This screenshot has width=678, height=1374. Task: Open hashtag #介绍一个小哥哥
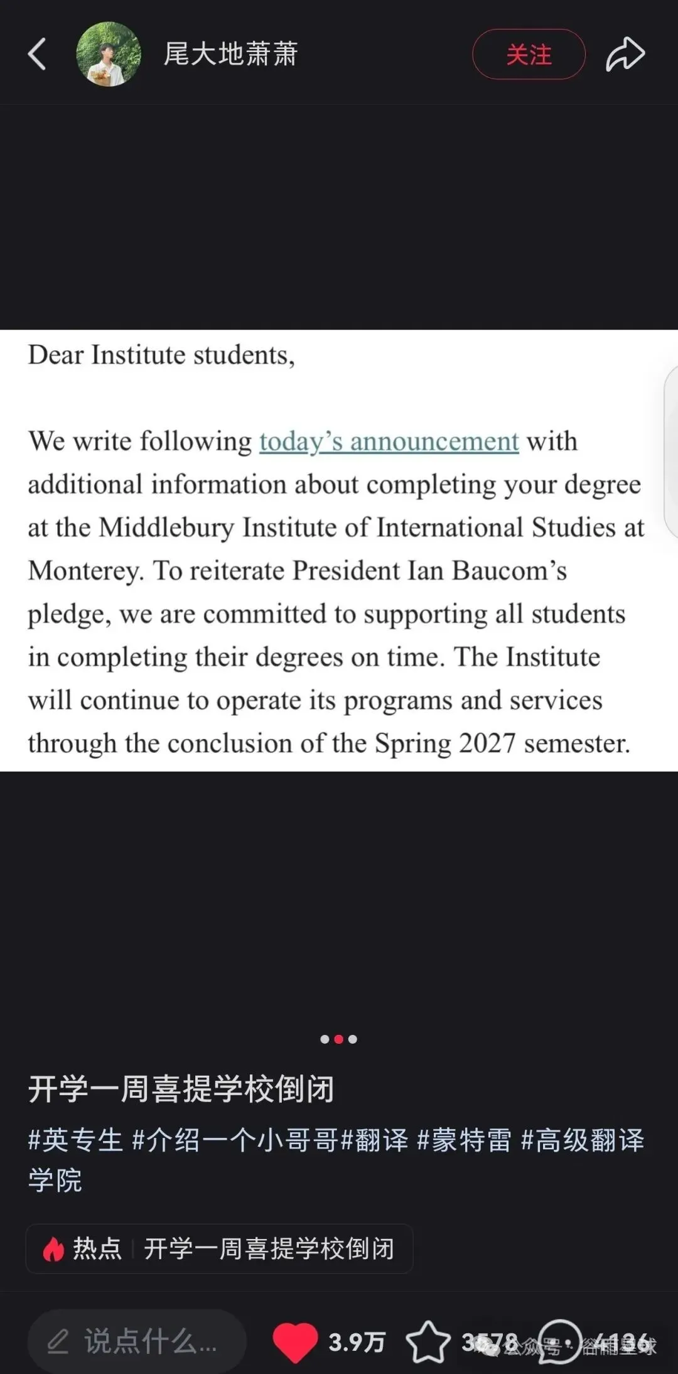(x=235, y=1140)
